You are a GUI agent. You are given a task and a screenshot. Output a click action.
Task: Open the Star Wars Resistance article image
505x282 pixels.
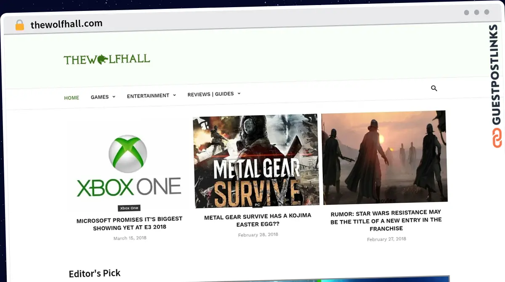384,157
